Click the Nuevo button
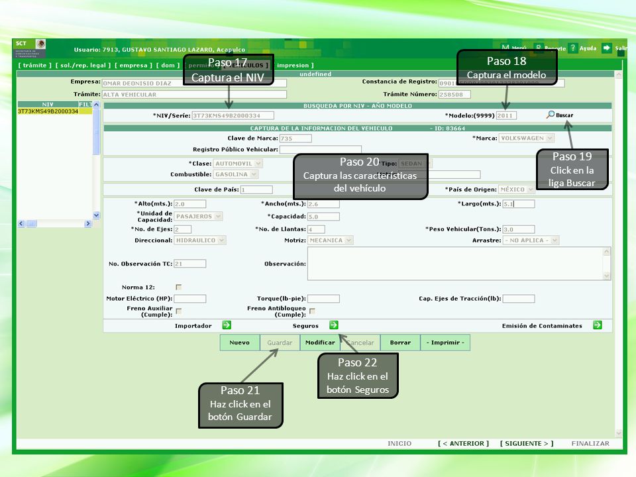Viewport: 636px width, 477px height. pos(240,343)
